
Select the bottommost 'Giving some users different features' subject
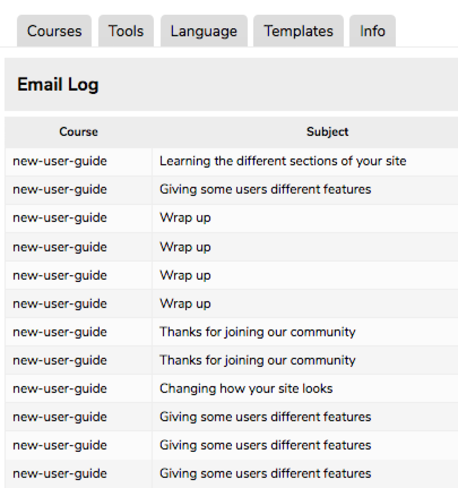[265, 474]
